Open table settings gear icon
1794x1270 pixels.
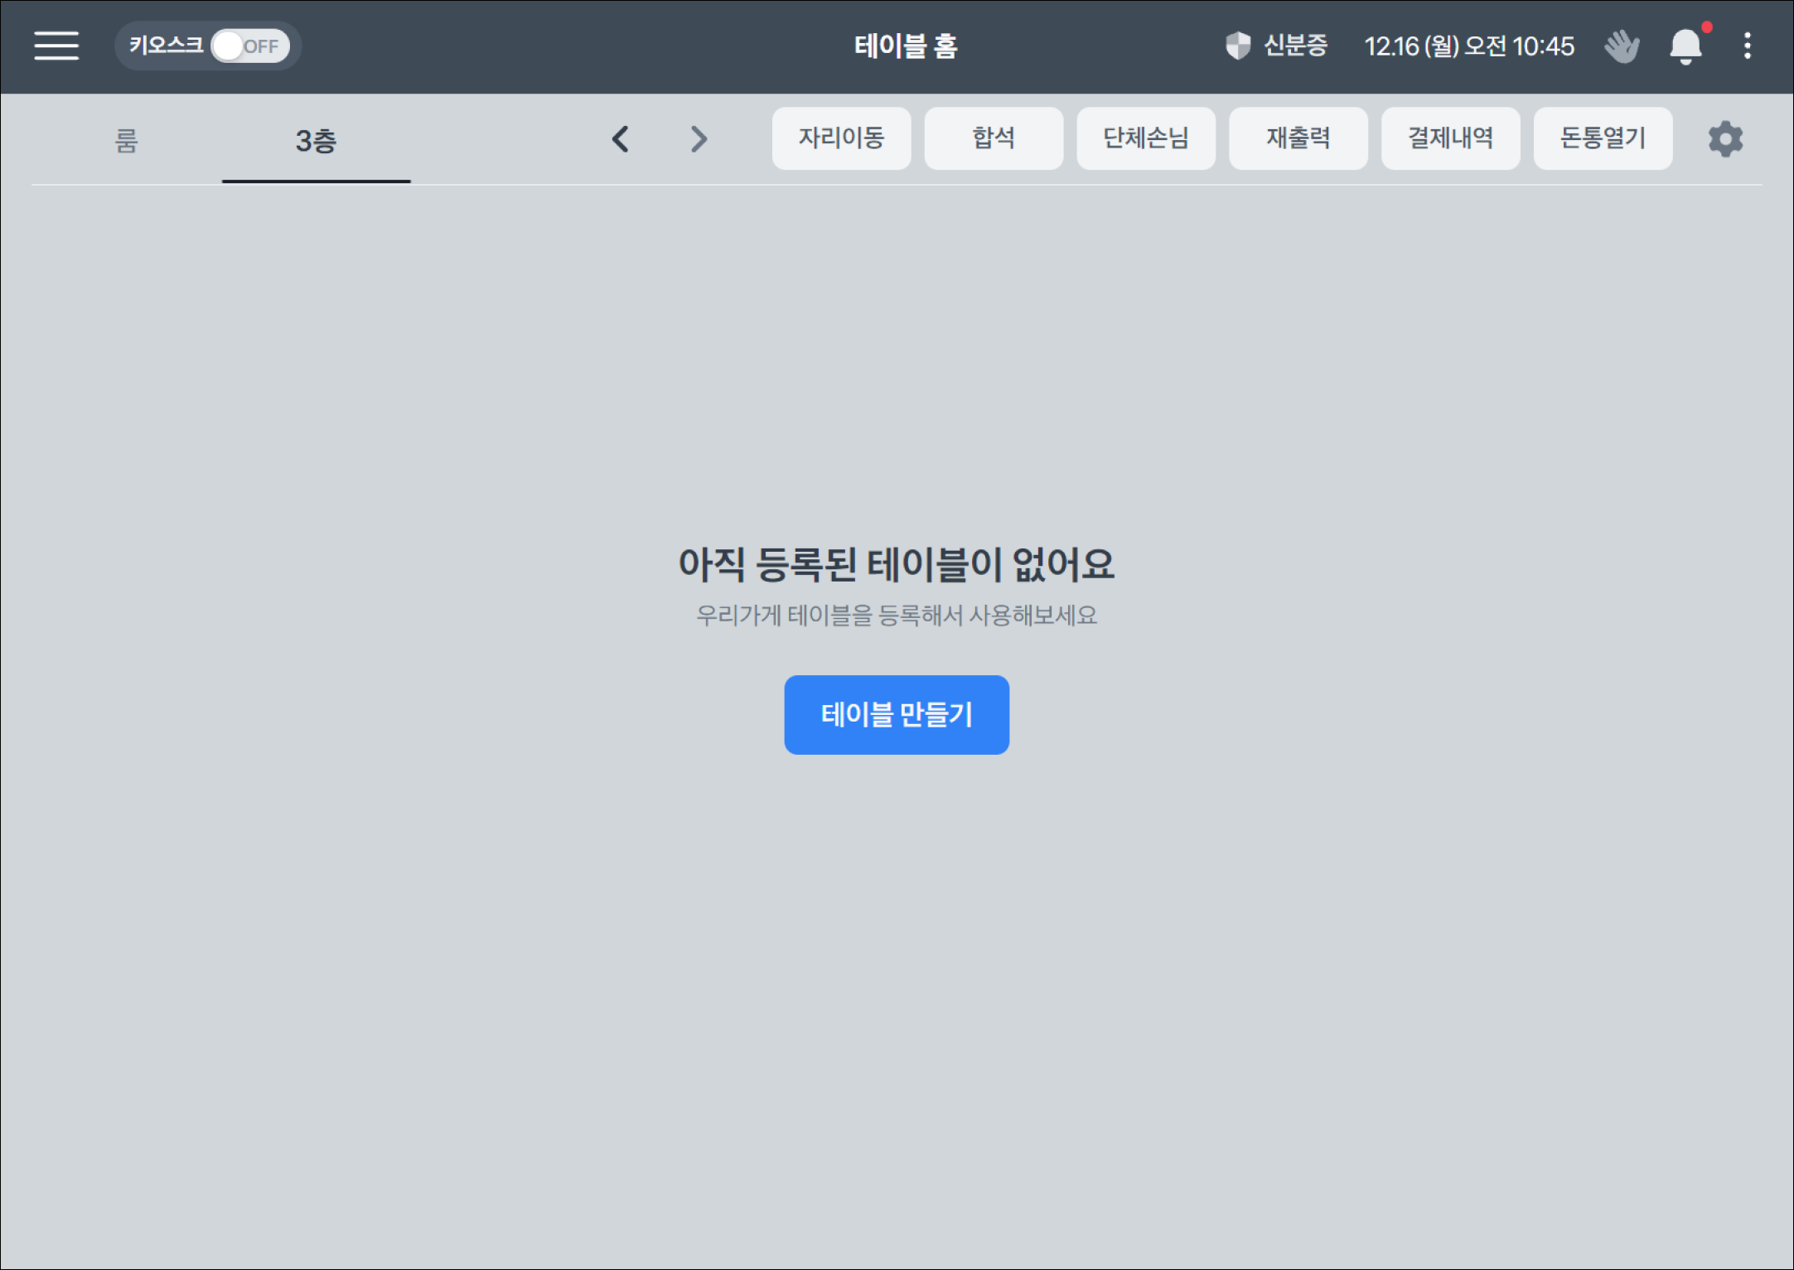[1725, 138]
